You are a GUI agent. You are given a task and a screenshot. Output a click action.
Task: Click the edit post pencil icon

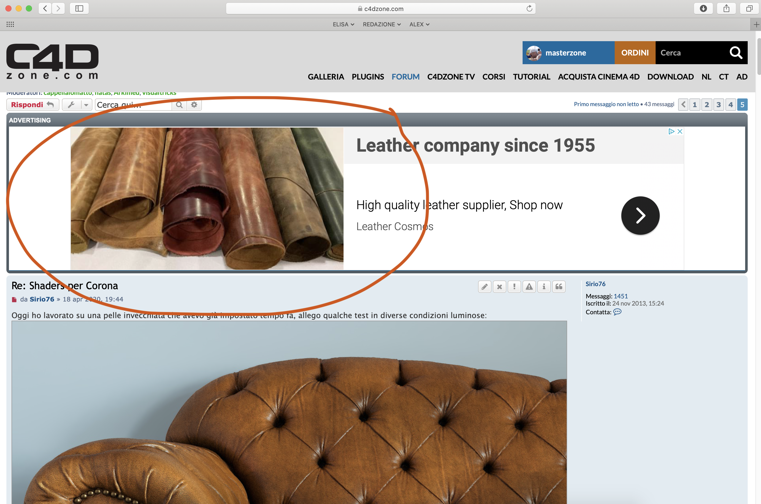[x=484, y=286]
